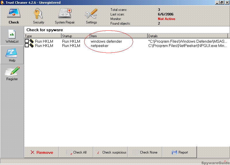The image size is (230, 165).
Task: Click the 'Check for spyware' heading
Action: (45, 30)
